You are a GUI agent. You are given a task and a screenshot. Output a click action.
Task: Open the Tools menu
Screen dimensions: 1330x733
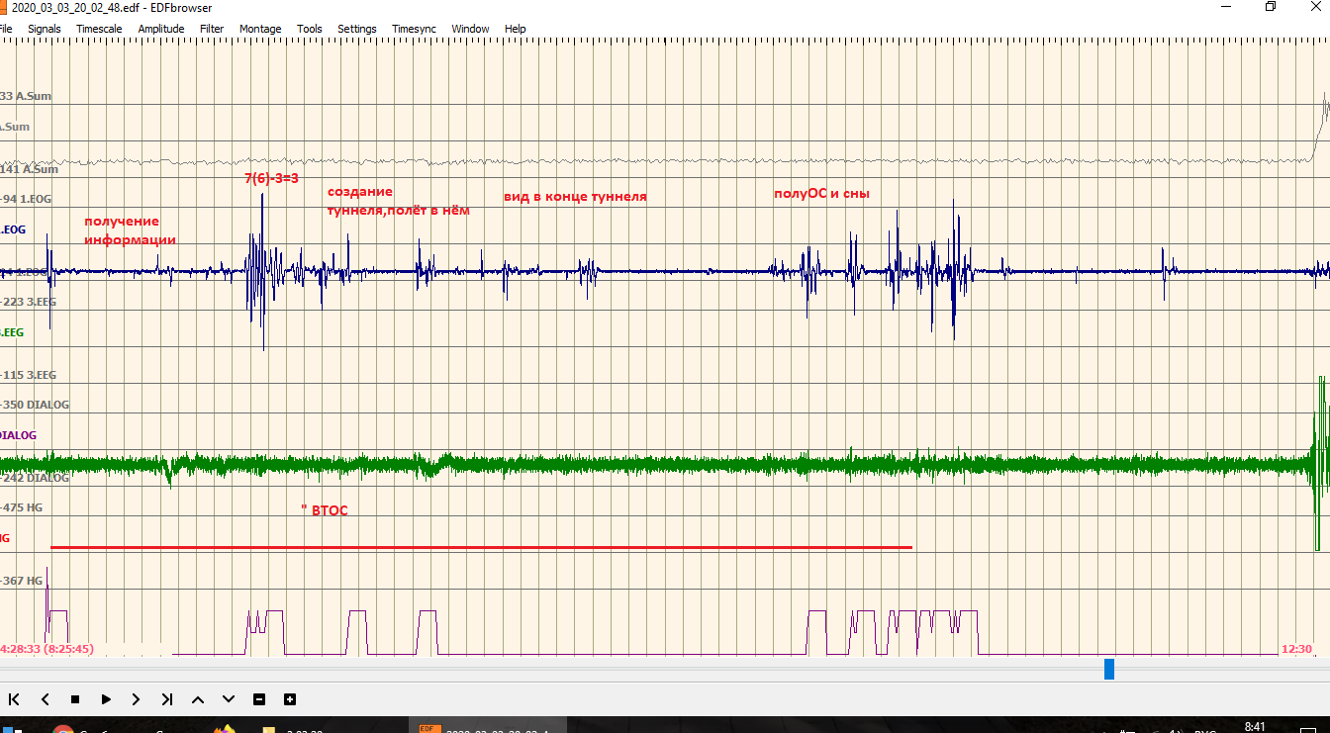310,29
